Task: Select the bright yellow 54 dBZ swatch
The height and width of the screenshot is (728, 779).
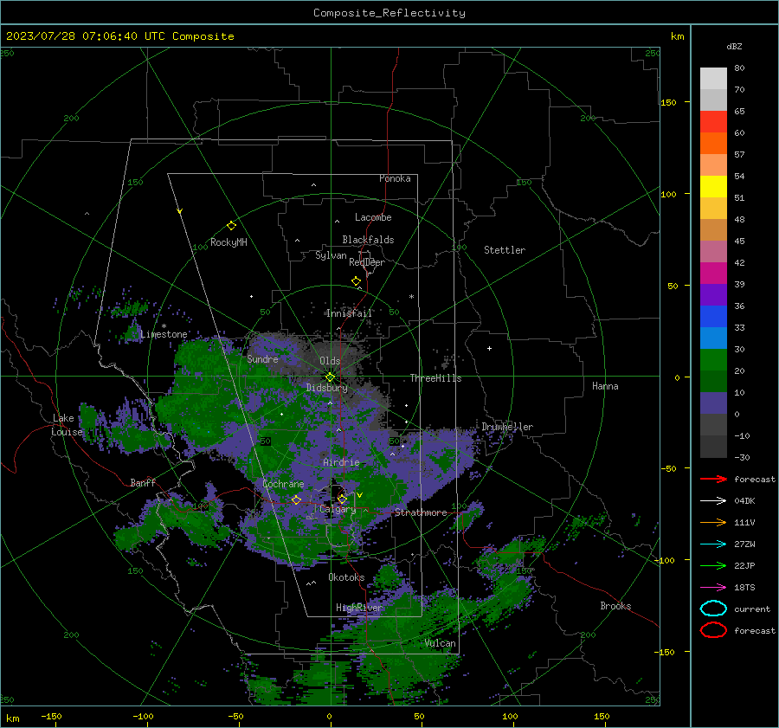Action: point(713,186)
